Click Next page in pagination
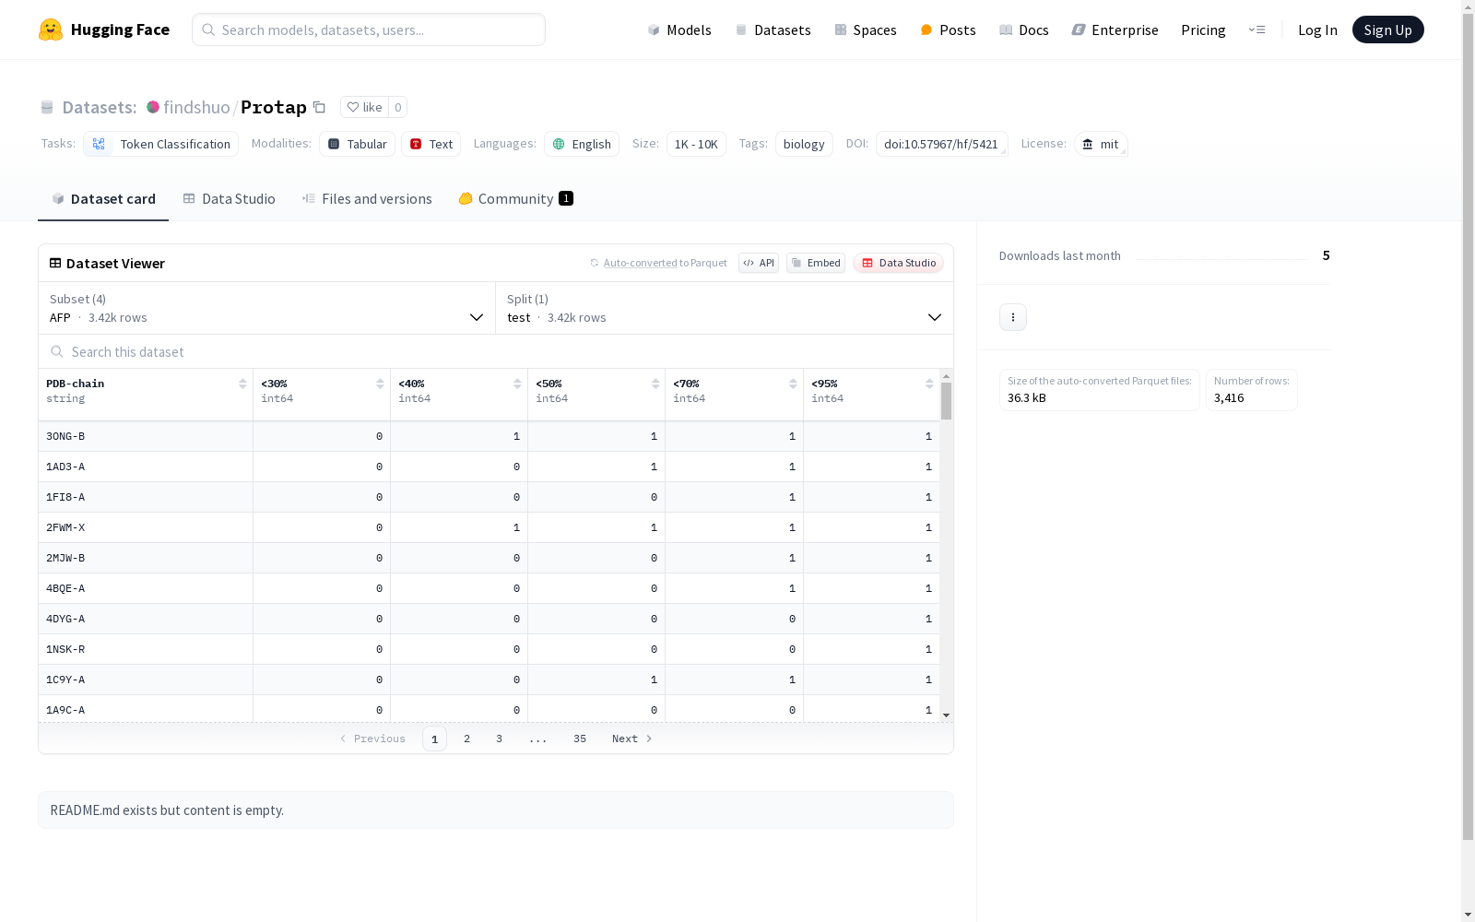Screen dimensions: 1475x922 pos(632,739)
